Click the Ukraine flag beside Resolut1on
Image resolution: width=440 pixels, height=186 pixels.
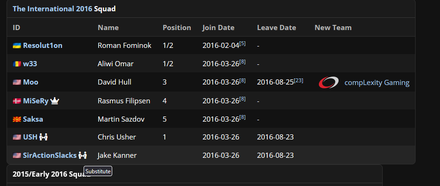pos(17,46)
